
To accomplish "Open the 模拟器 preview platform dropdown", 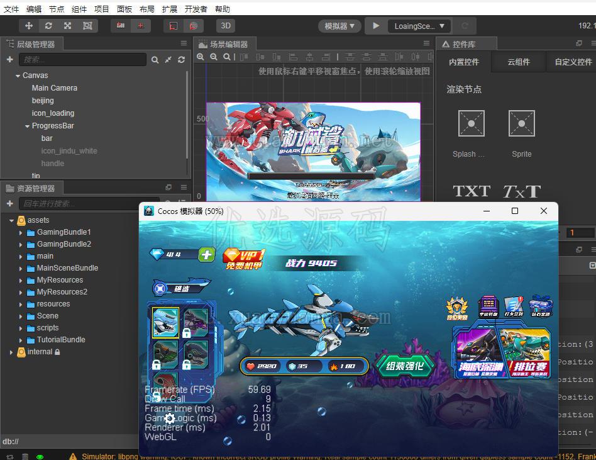I will (x=339, y=26).
